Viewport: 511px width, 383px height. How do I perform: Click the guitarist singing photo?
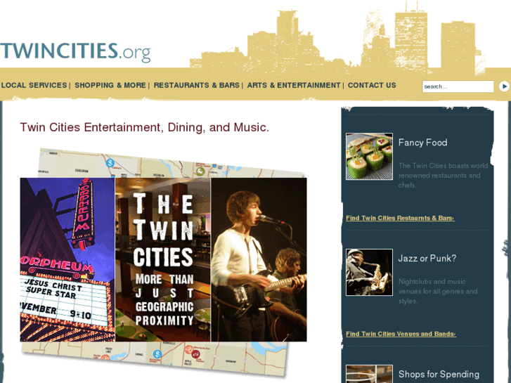[259, 259]
